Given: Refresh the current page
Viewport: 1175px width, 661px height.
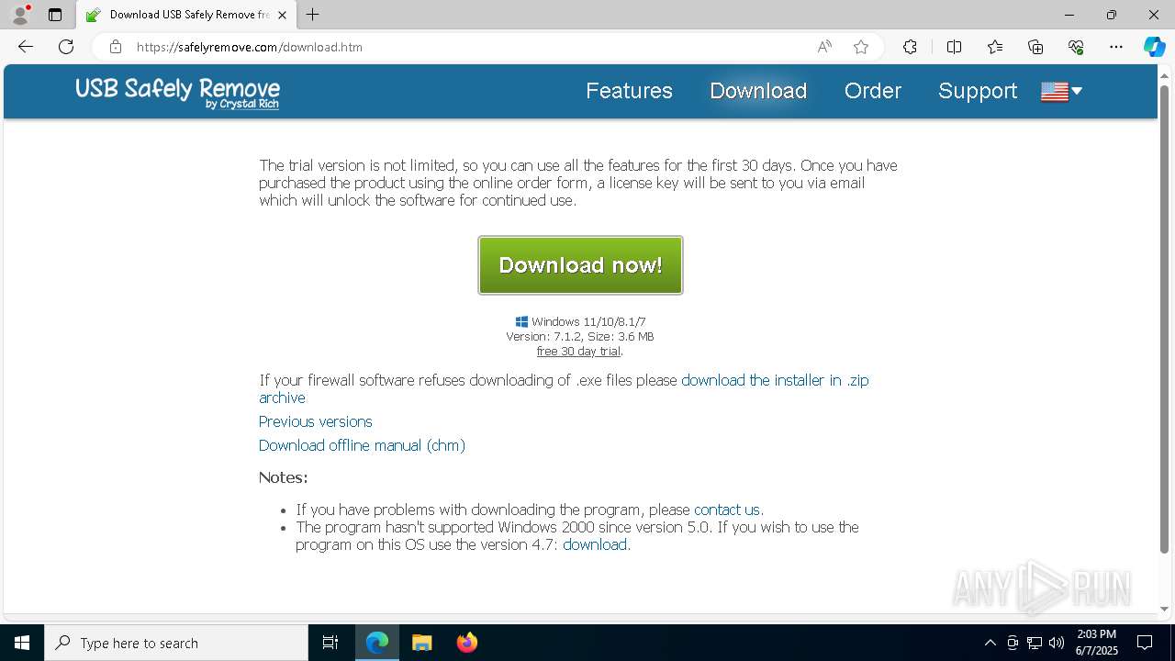Looking at the screenshot, I should [66, 47].
